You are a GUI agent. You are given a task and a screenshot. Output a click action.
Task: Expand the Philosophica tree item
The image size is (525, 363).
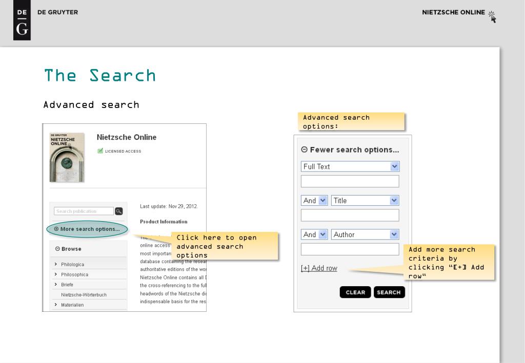(55, 274)
